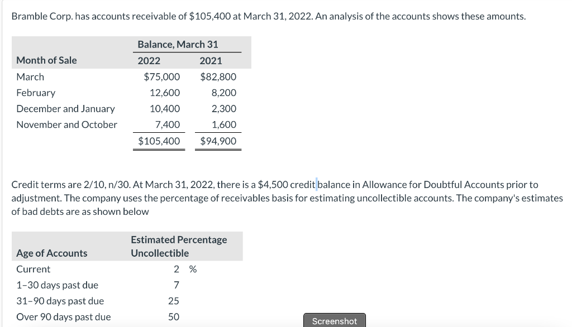Select the Age of Accounts header
This screenshot has height=327, width=572.
[x=52, y=253]
